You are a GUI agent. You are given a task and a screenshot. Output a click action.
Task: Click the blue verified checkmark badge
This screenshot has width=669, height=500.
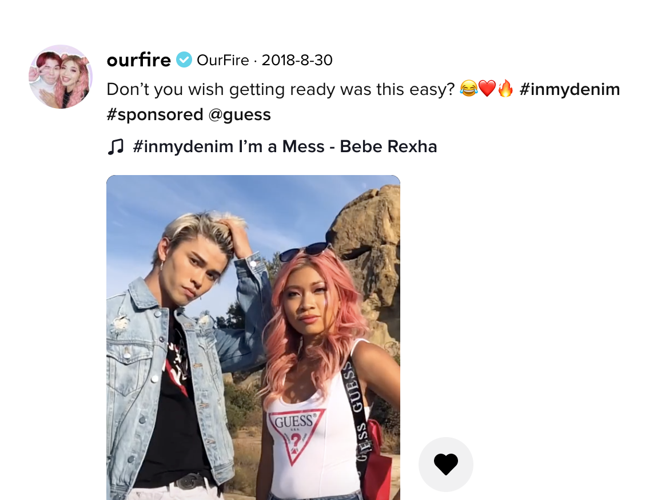coord(184,59)
